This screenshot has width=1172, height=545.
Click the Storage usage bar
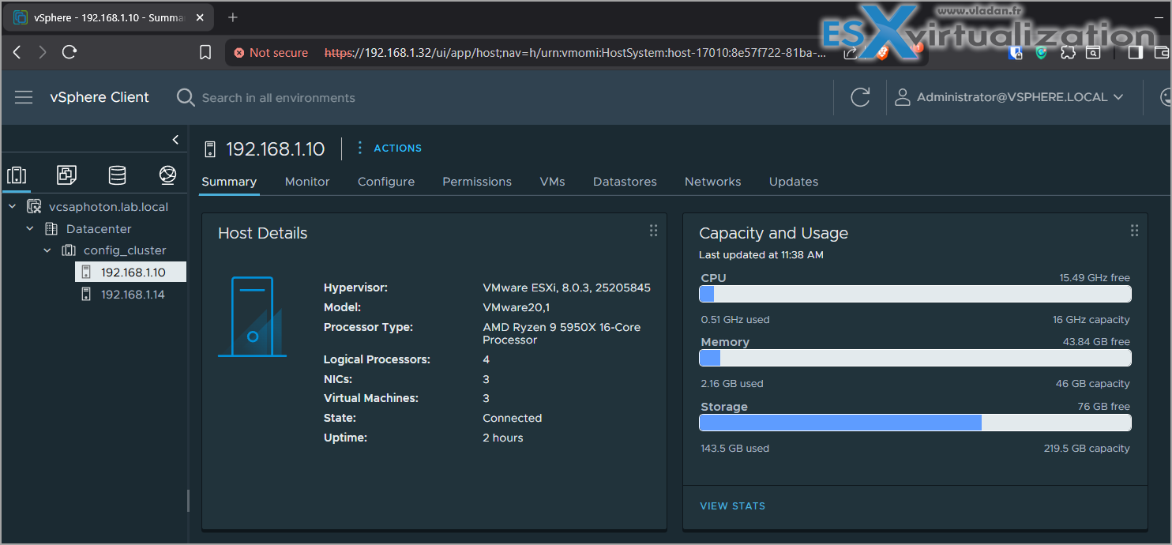click(915, 423)
